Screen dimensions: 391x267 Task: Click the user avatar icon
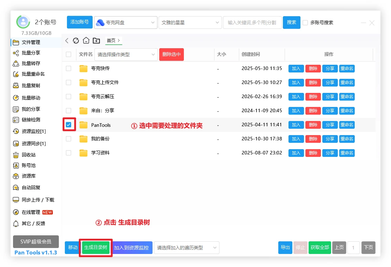(23, 22)
